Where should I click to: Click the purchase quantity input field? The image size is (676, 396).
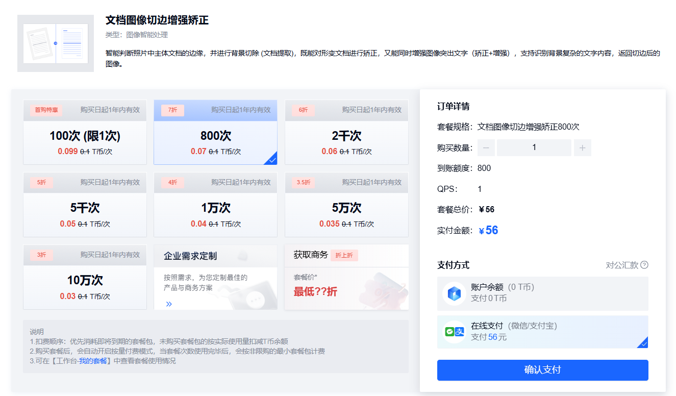click(x=534, y=148)
